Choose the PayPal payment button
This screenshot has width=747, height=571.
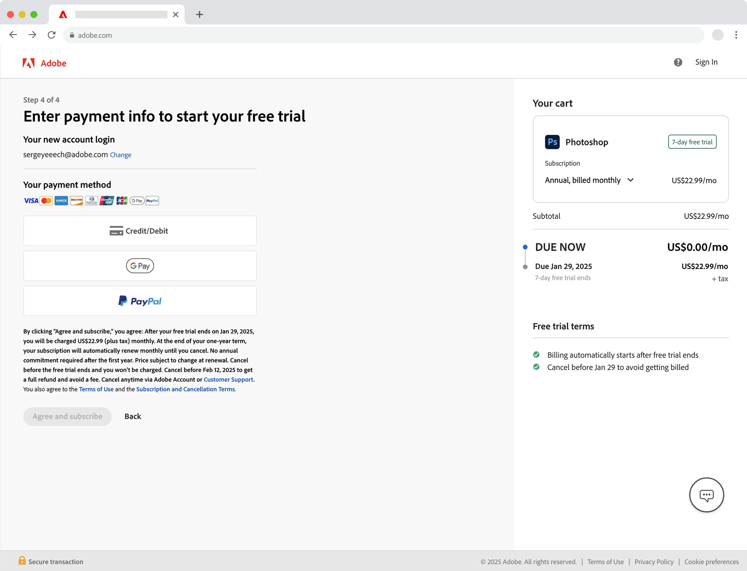click(x=140, y=301)
